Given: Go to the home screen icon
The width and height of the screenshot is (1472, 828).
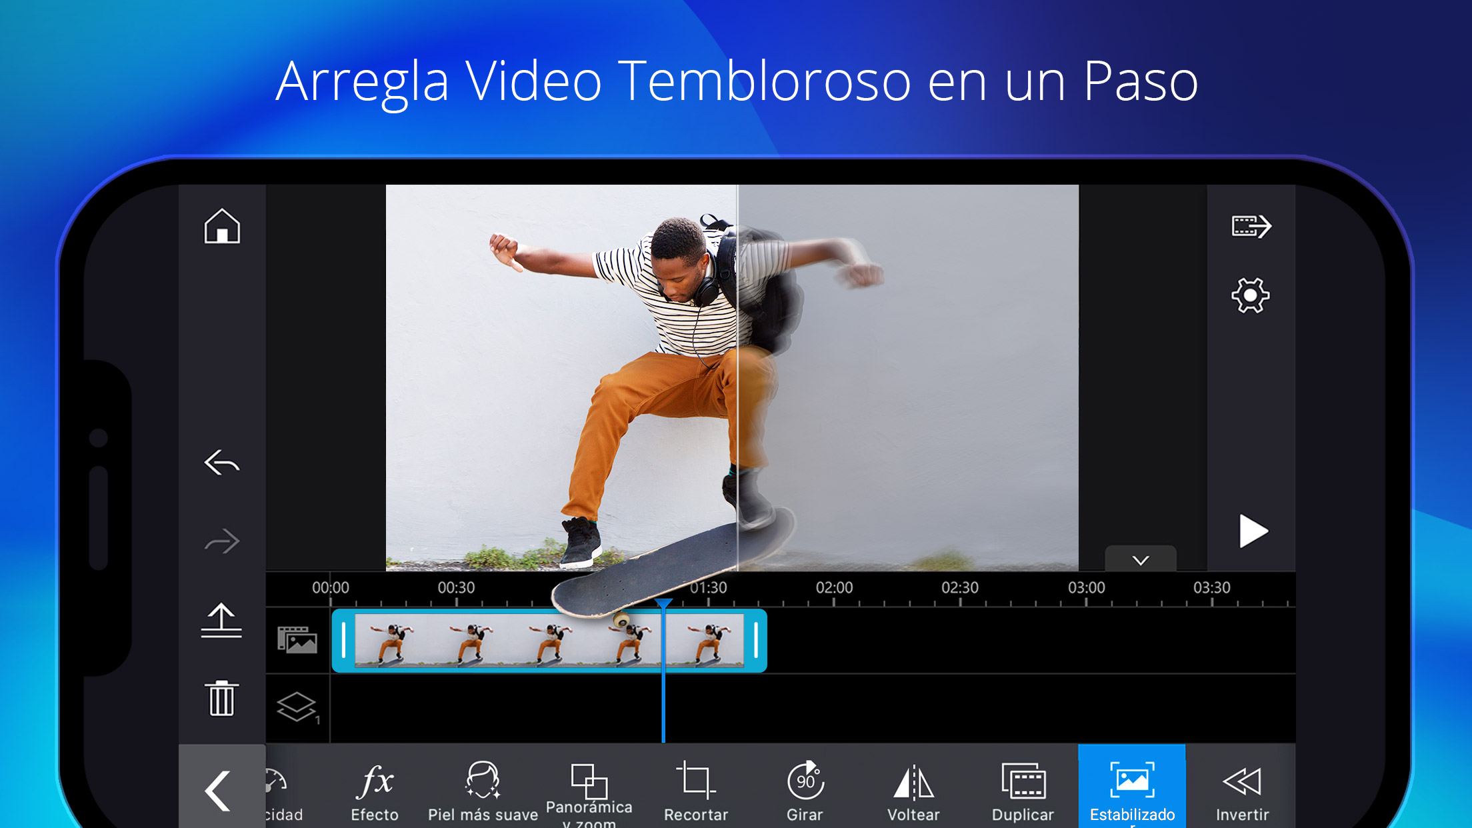Looking at the screenshot, I should 222,226.
